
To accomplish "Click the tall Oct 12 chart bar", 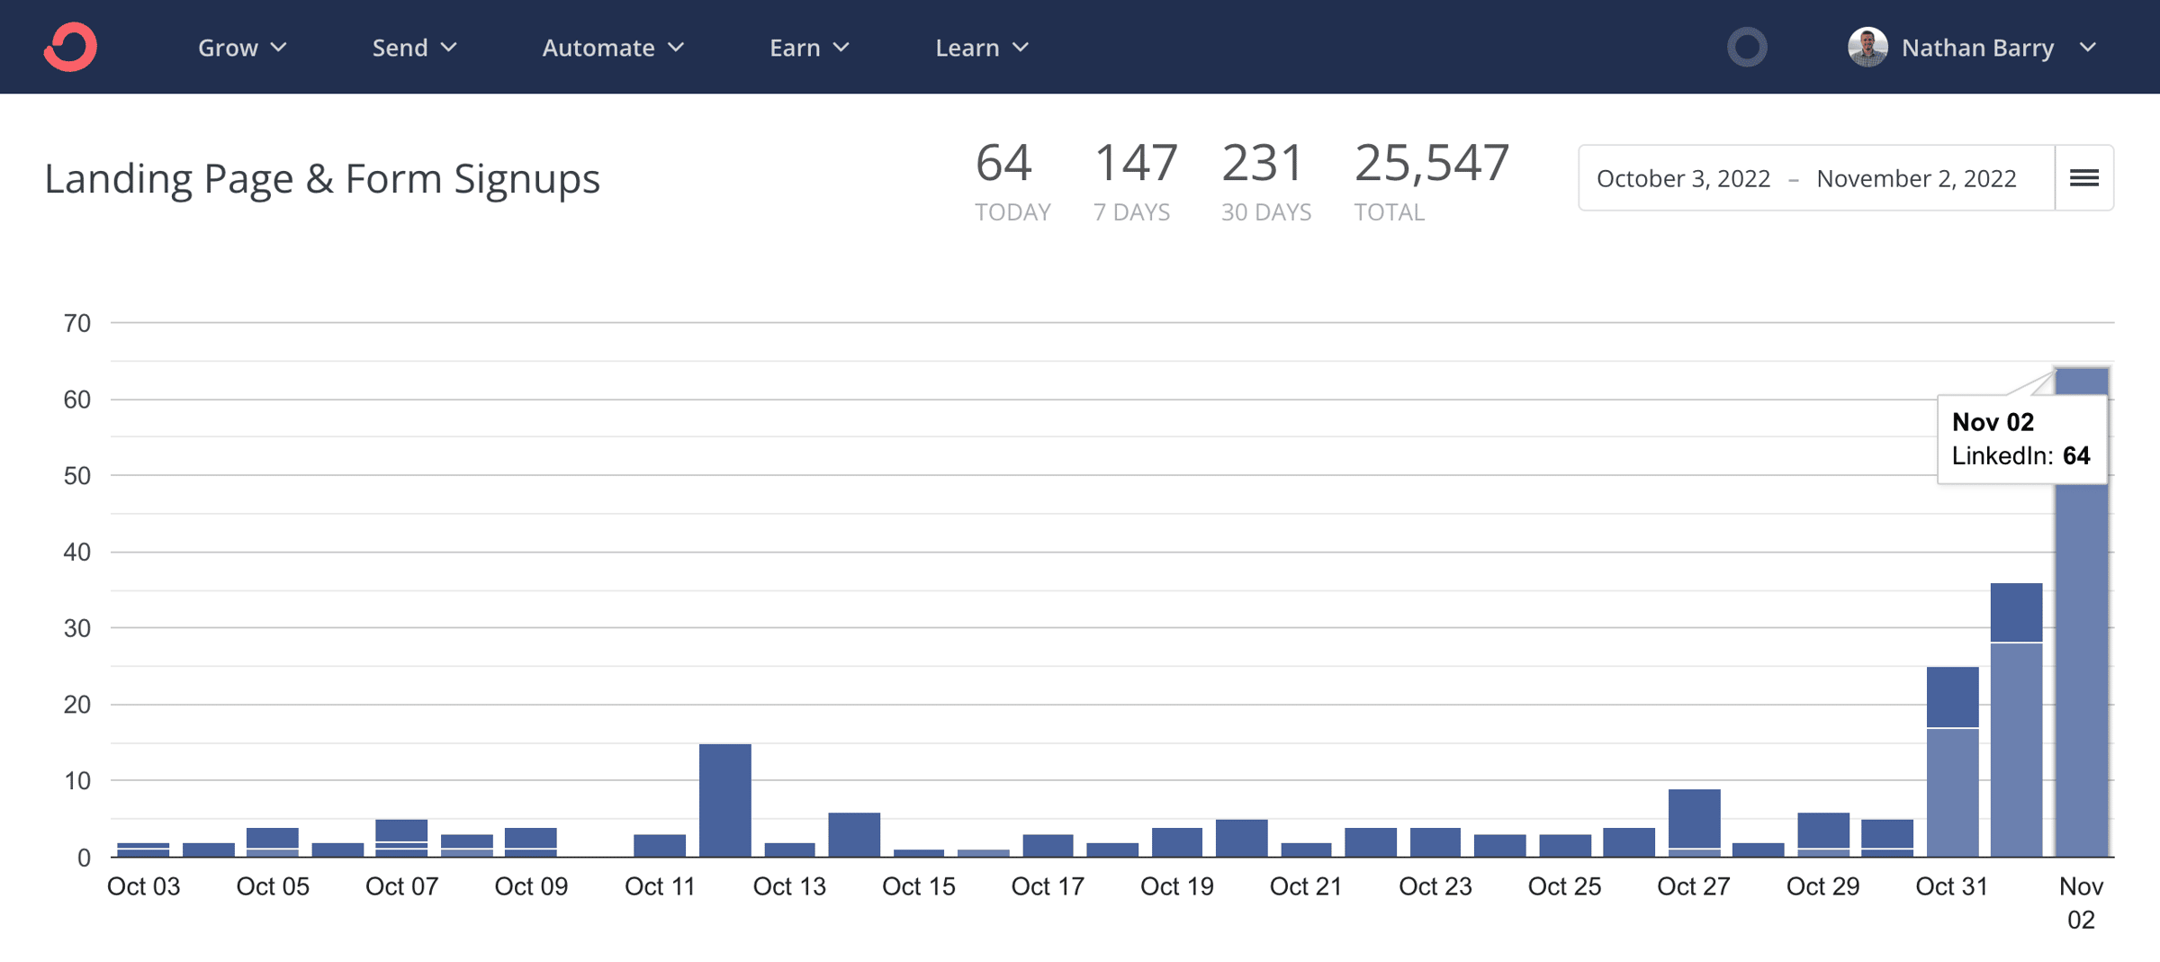I will pyautogui.click(x=724, y=799).
